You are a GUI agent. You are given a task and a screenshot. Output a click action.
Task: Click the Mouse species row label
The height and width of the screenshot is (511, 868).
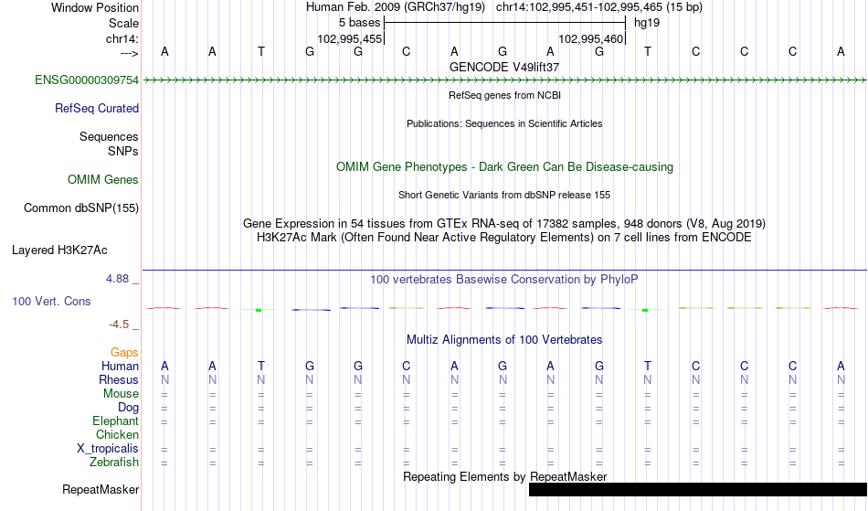click(121, 394)
